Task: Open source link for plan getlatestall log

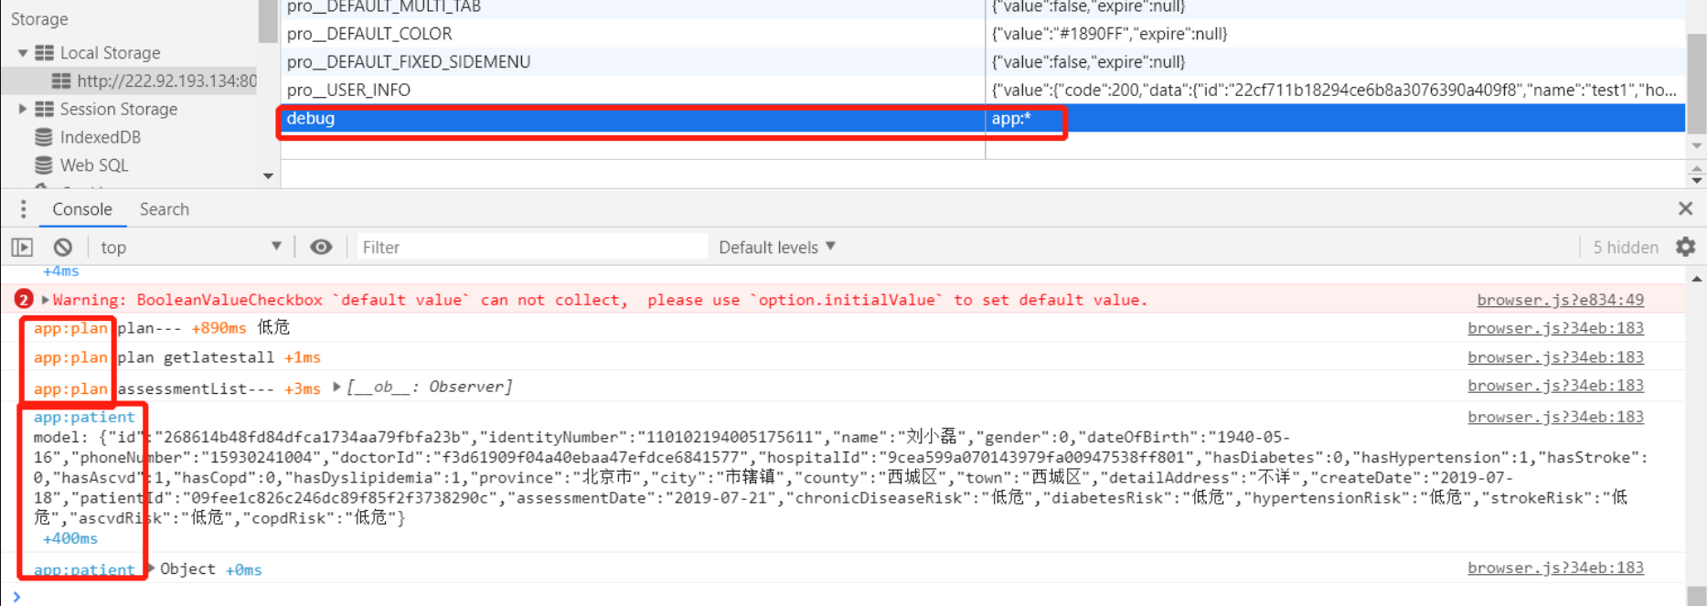Action: click(1555, 357)
